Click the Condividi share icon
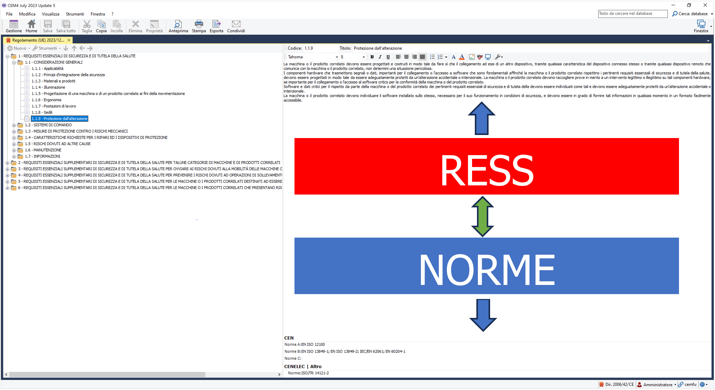Viewport: 715px width, 390px height. tap(236, 26)
